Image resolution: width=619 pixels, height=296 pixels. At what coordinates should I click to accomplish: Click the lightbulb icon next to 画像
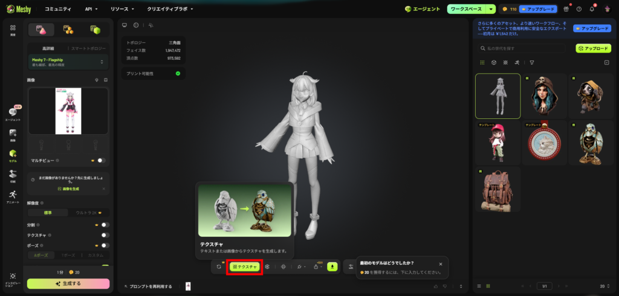coord(97,80)
